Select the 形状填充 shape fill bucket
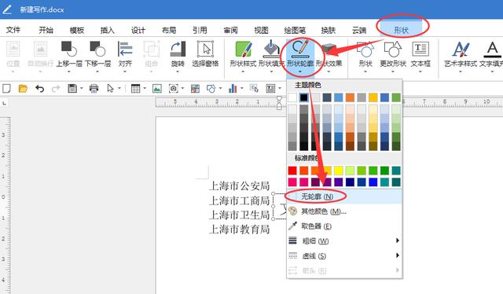Image resolution: width=503 pixels, height=294 pixels. pos(271,49)
